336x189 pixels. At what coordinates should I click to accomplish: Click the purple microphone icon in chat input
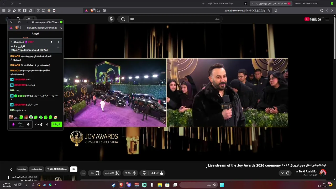pos(13,124)
